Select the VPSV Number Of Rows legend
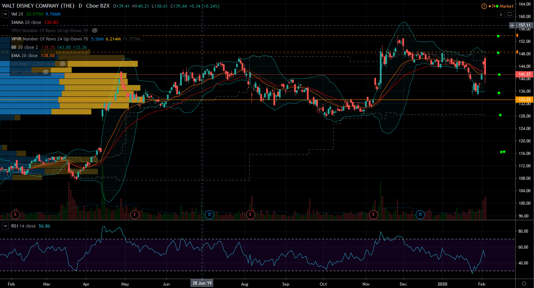The width and height of the screenshot is (534, 288). [50, 31]
